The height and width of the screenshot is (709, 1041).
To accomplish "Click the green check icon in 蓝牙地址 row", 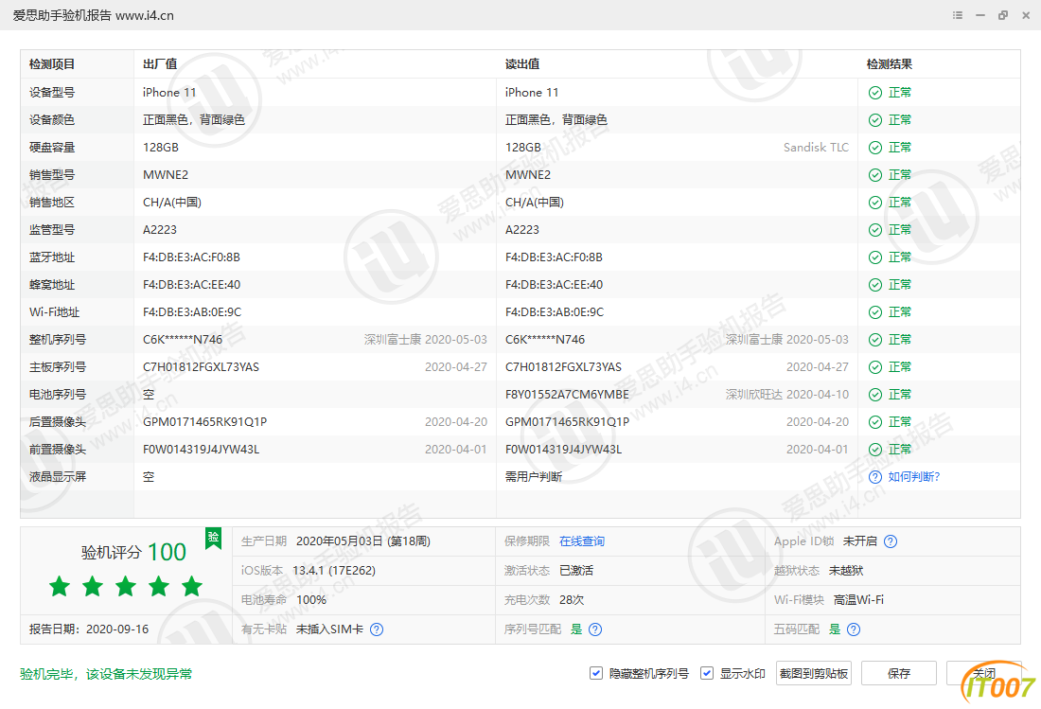I will [x=875, y=257].
